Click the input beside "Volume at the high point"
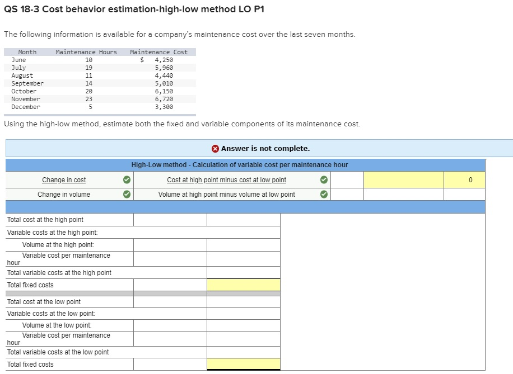Screen dimensions: 513x374 [170, 245]
